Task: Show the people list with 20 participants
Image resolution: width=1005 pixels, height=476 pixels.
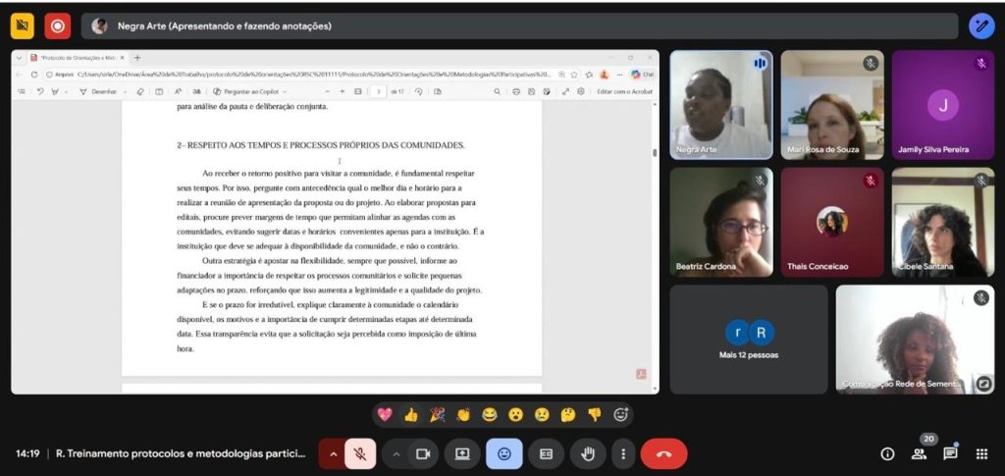Action: [920, 453]
